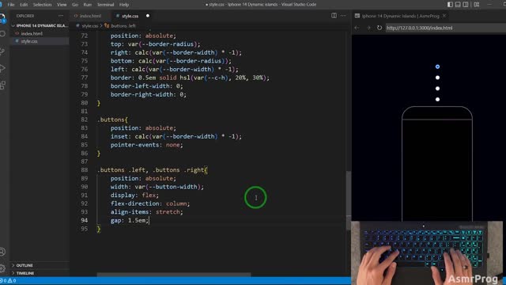
Task: Toggle secondary side bar layout icon
Action: point(466,5)
